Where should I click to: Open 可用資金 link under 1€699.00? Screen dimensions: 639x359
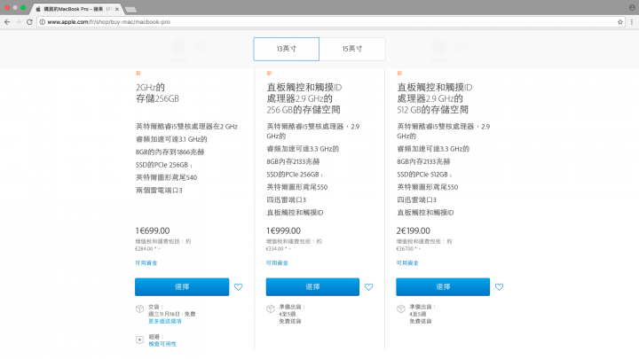[146, 263]
